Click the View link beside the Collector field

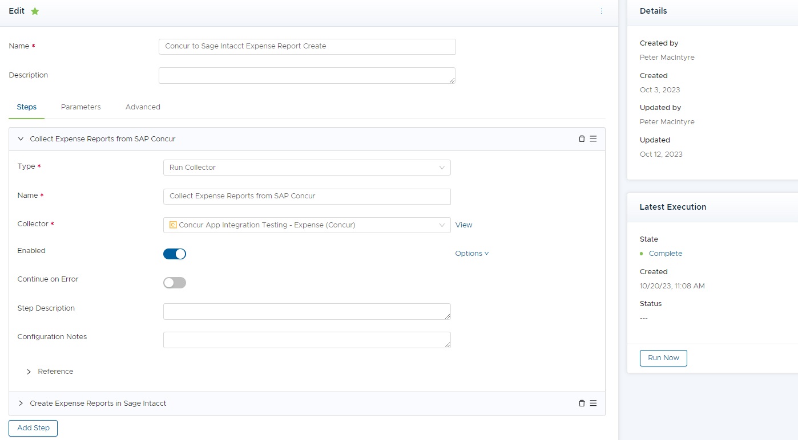(x=464, y=225)
